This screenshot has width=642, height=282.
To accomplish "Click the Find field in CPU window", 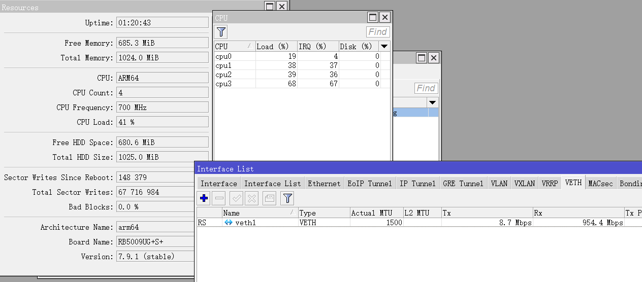I will pos(378,32).
